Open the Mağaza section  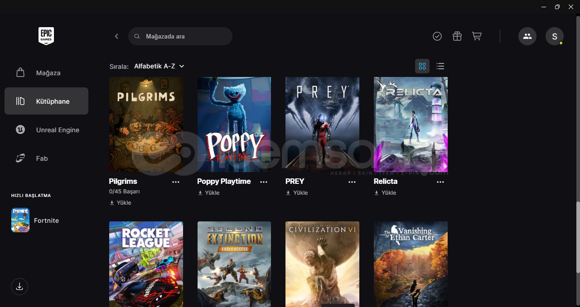click(x=46, y=72)
